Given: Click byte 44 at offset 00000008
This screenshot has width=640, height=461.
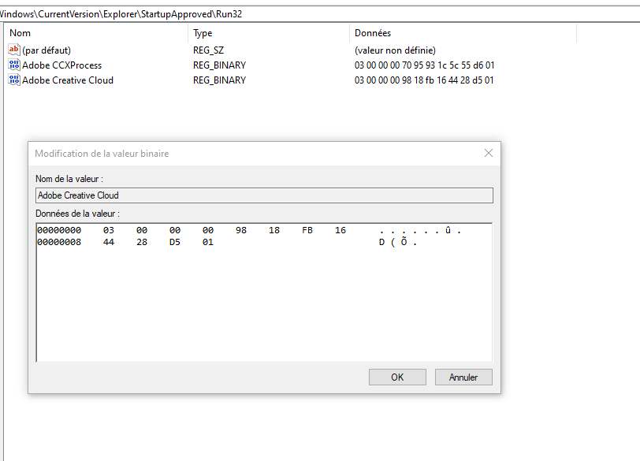Looking at the screenshot, I should [x=109, y=242].
